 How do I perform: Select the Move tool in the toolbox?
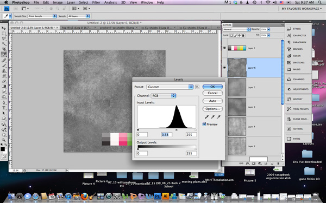click(x=4, y=28)
